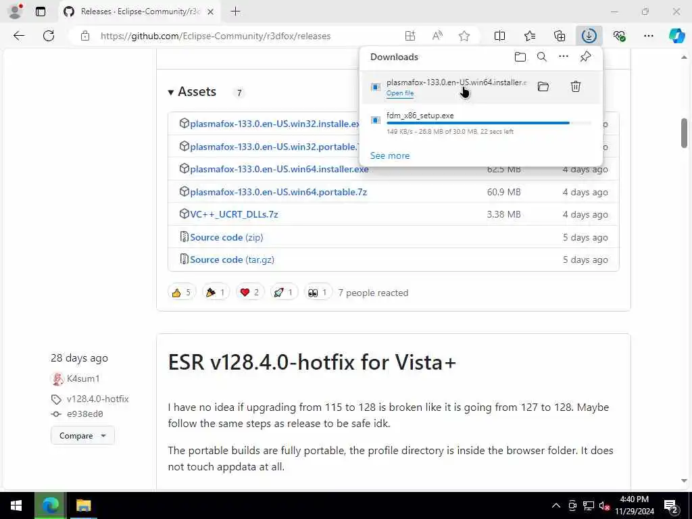Open the tab actions menu icon
The image size is (692, 519).
pyautogui.click(x=41, y=12)
